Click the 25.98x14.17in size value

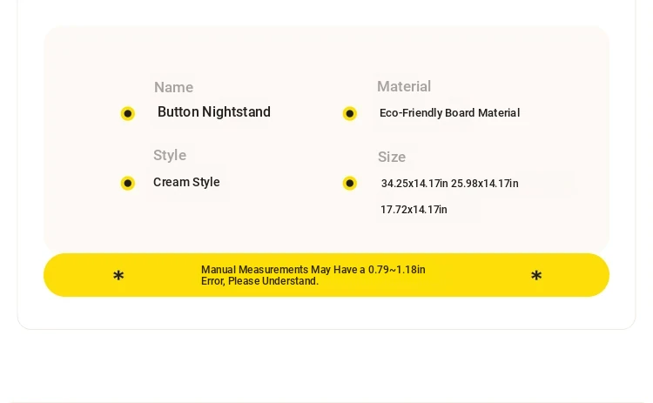485,184
